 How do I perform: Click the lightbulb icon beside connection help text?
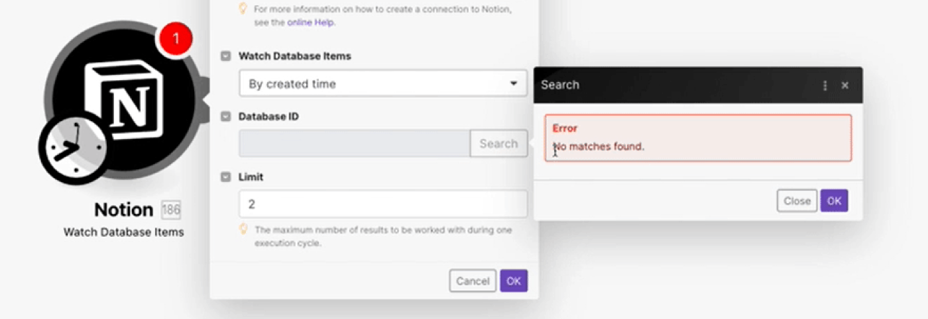click(243, 9)
